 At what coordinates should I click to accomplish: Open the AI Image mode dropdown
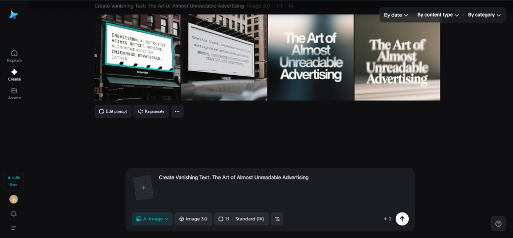[x=152, y=219]
